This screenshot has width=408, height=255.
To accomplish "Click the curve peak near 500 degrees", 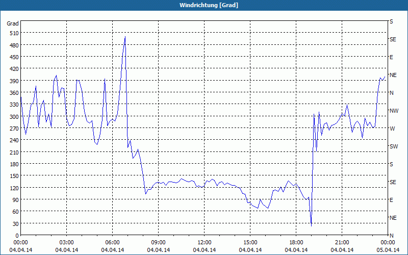I will 125,37.
